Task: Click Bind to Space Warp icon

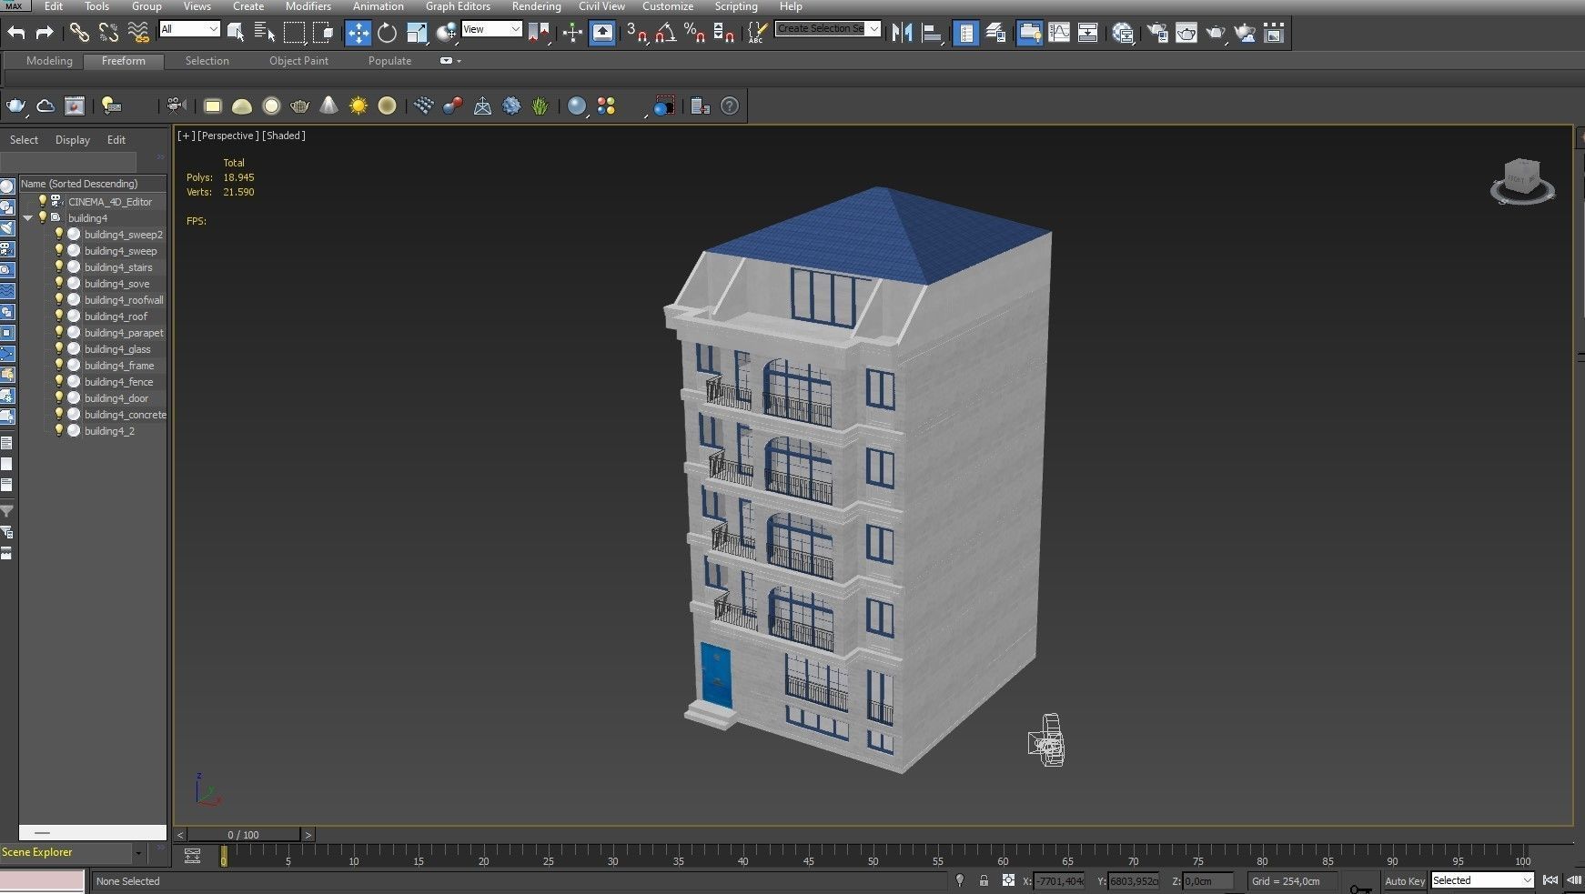Action: point(138,33)
